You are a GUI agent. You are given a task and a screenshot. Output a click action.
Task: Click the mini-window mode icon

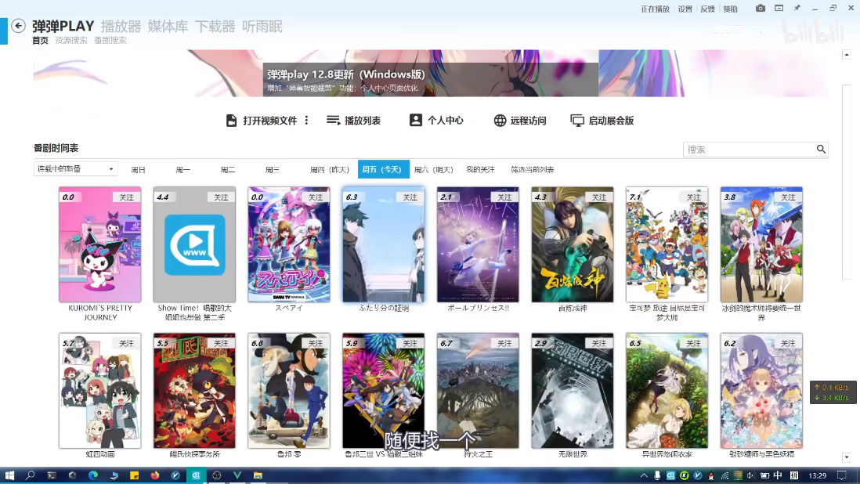(x=779, y=9)
